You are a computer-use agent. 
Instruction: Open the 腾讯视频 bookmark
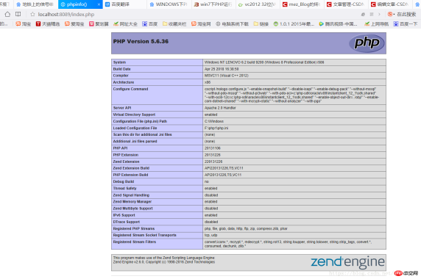[x=339, y=23]
